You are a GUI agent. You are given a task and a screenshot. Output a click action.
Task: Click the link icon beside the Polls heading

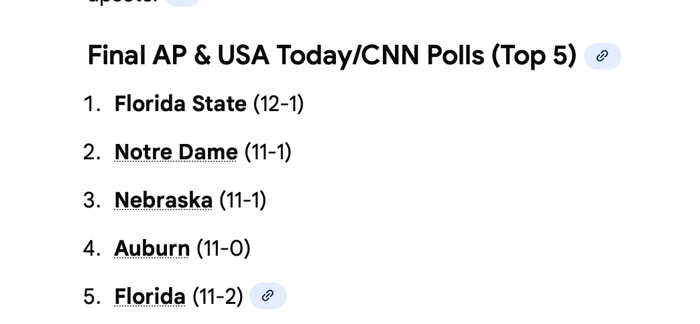coord(602,56)
